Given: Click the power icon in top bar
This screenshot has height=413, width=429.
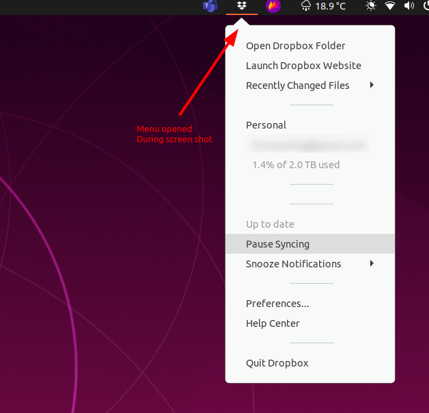Looking at the screenshot, I should (426, 5).
